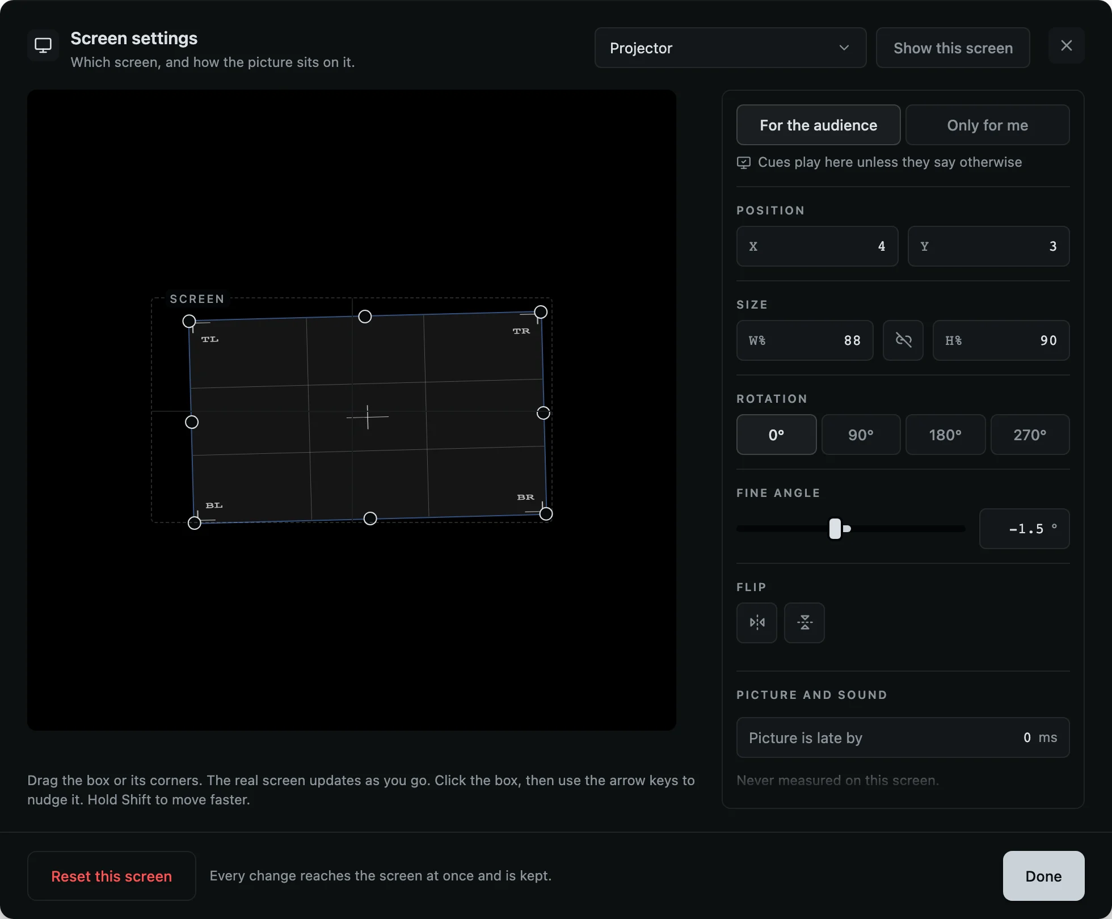Screen dimensions: 1112x919
Task: Click the Reset this screen button
Action: coord(112,876)
